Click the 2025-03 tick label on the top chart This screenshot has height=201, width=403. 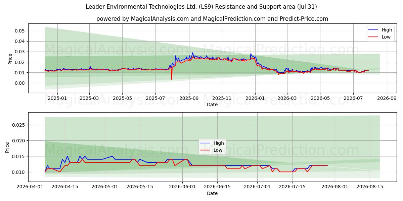pos(89,98)
